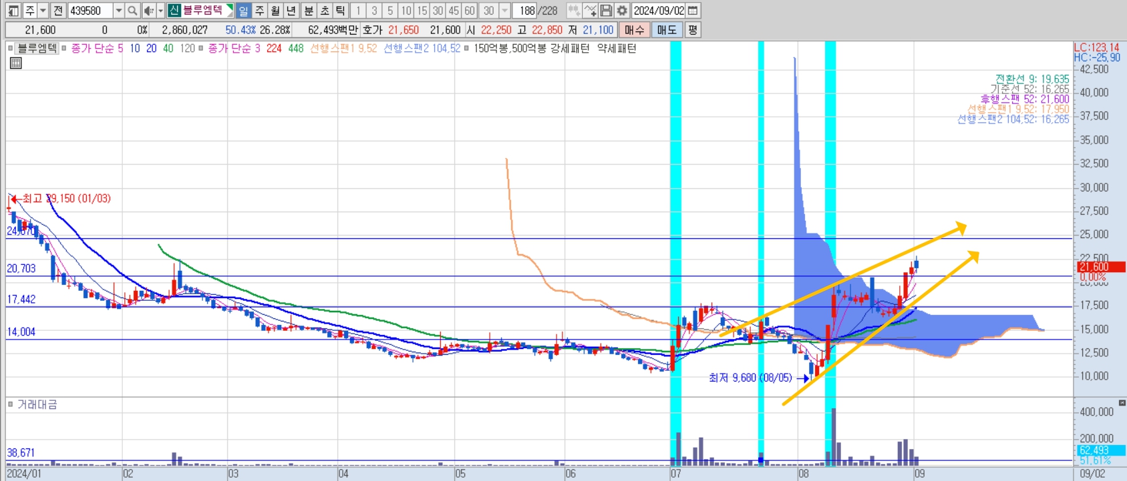Click '선행스팬1 9,52' legend text
The image size is (1127, 481).
tap(343, 48)
